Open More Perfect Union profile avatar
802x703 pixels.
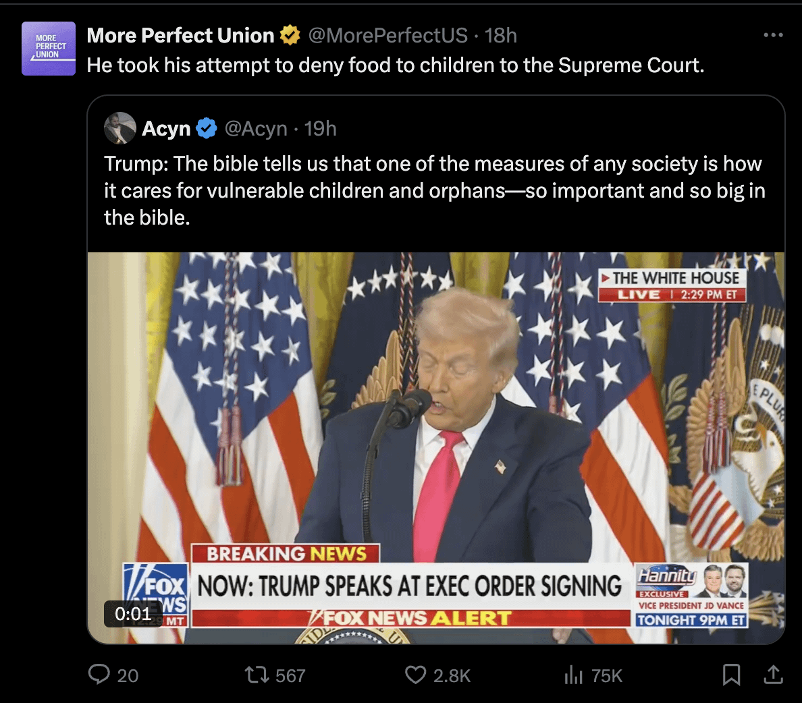click(48, 48)
